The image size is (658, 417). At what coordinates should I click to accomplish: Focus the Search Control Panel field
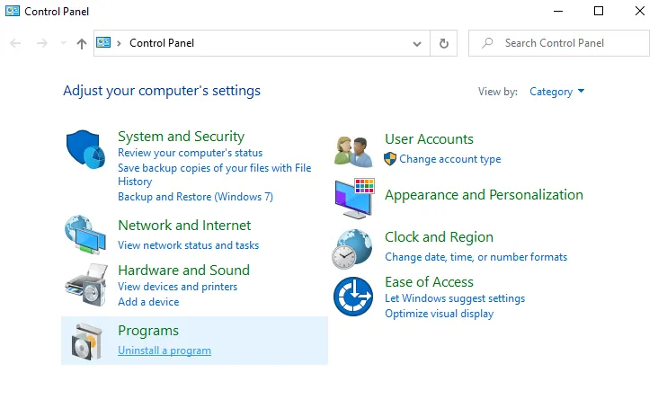click(559, 43)
